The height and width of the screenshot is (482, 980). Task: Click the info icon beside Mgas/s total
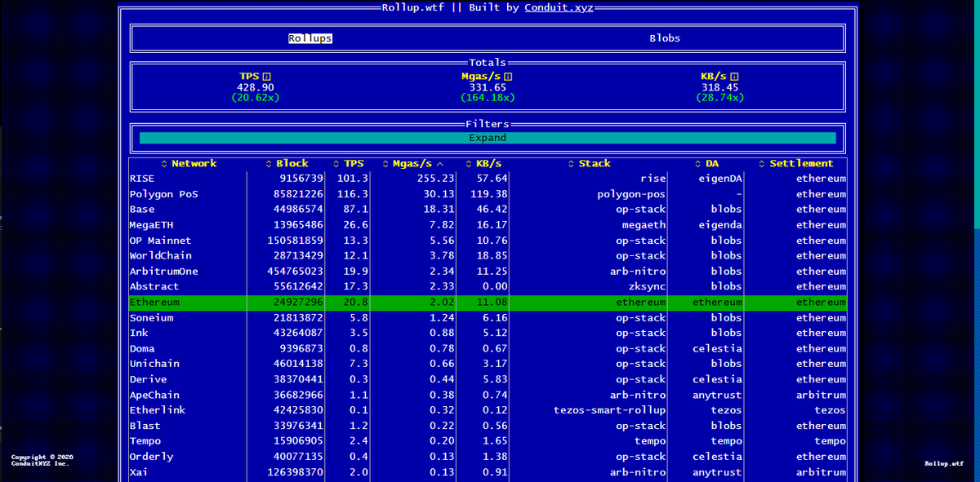(508, 77)
